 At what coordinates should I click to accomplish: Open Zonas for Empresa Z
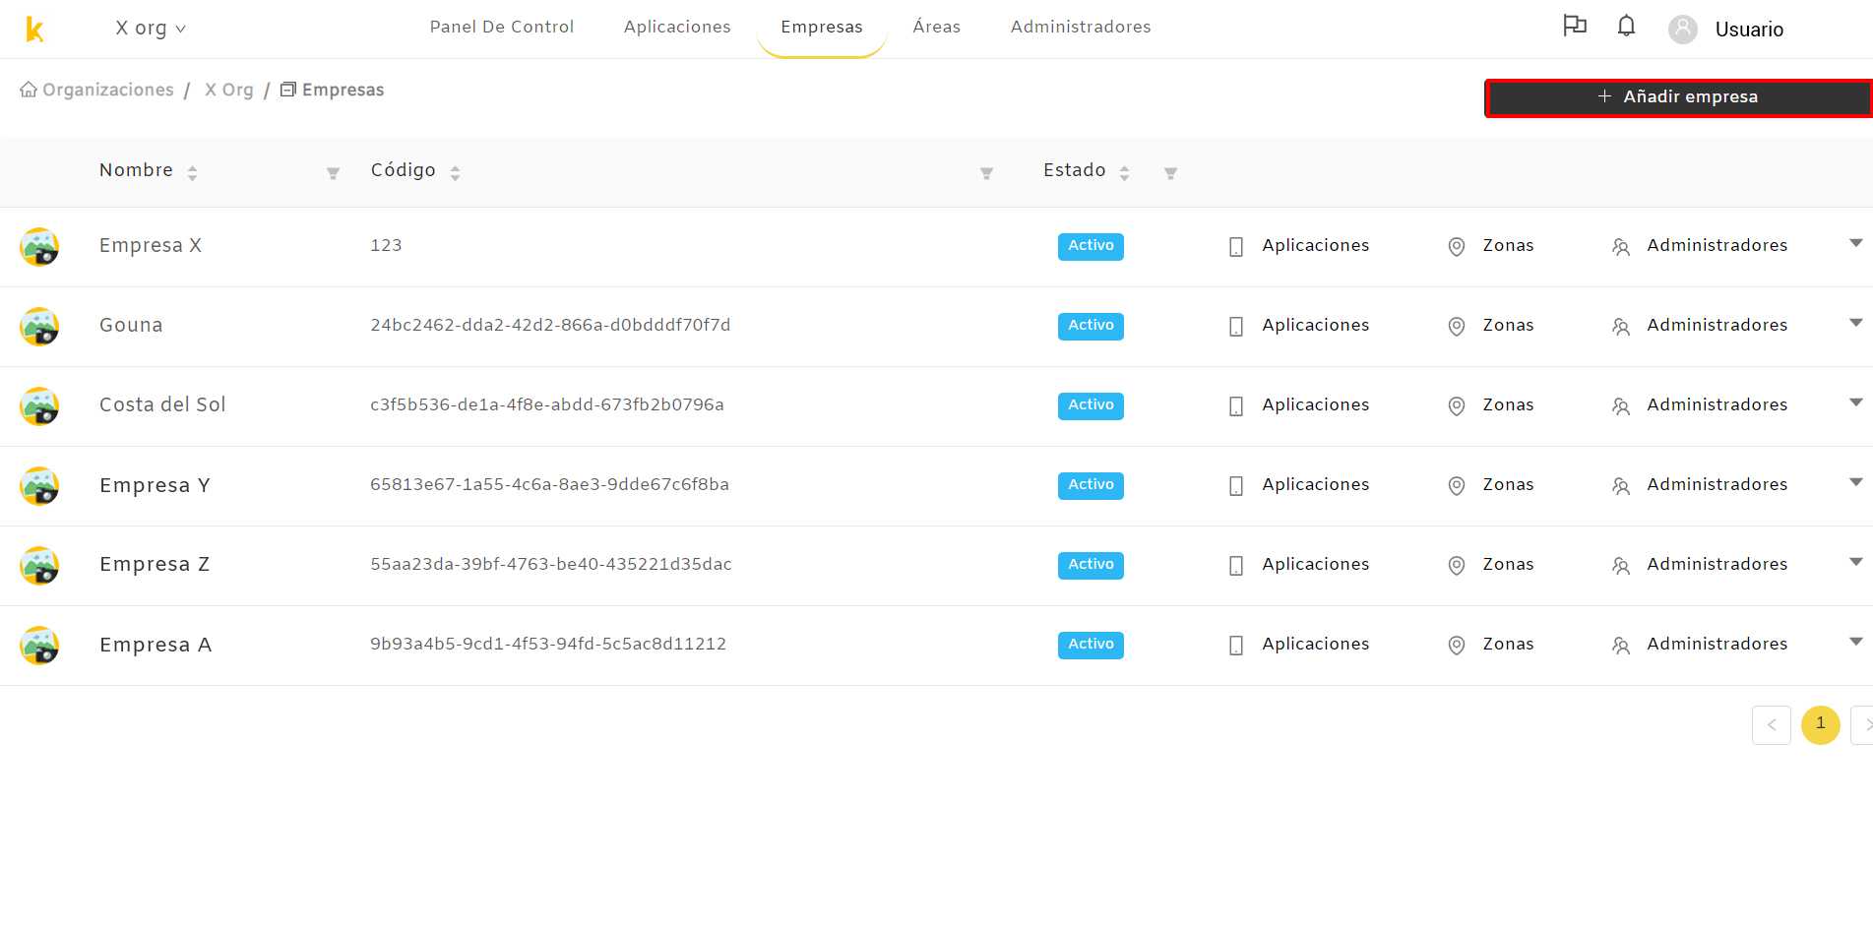[1508, 564]
